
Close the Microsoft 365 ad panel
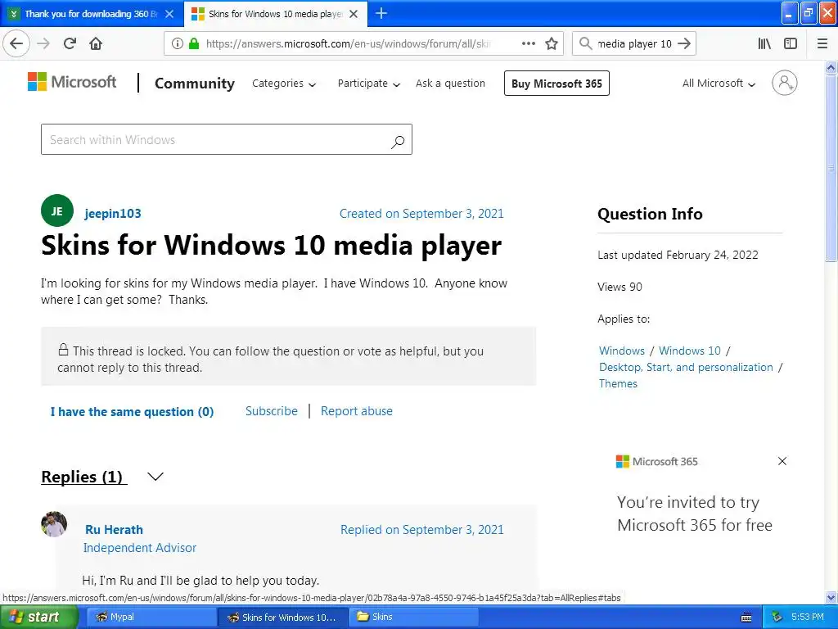(x=782, y=461)
